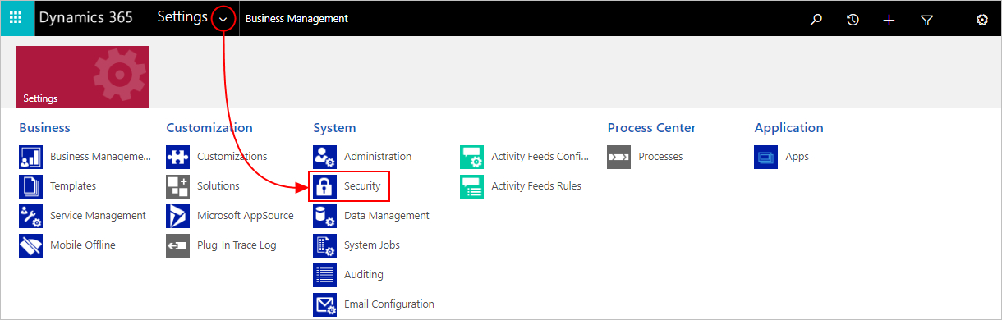Open System Jobs
The image size is (1002, 320).
[x=372, y=245]
